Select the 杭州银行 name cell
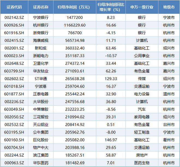This screenshot has width=180, height=167. [40, 25]
